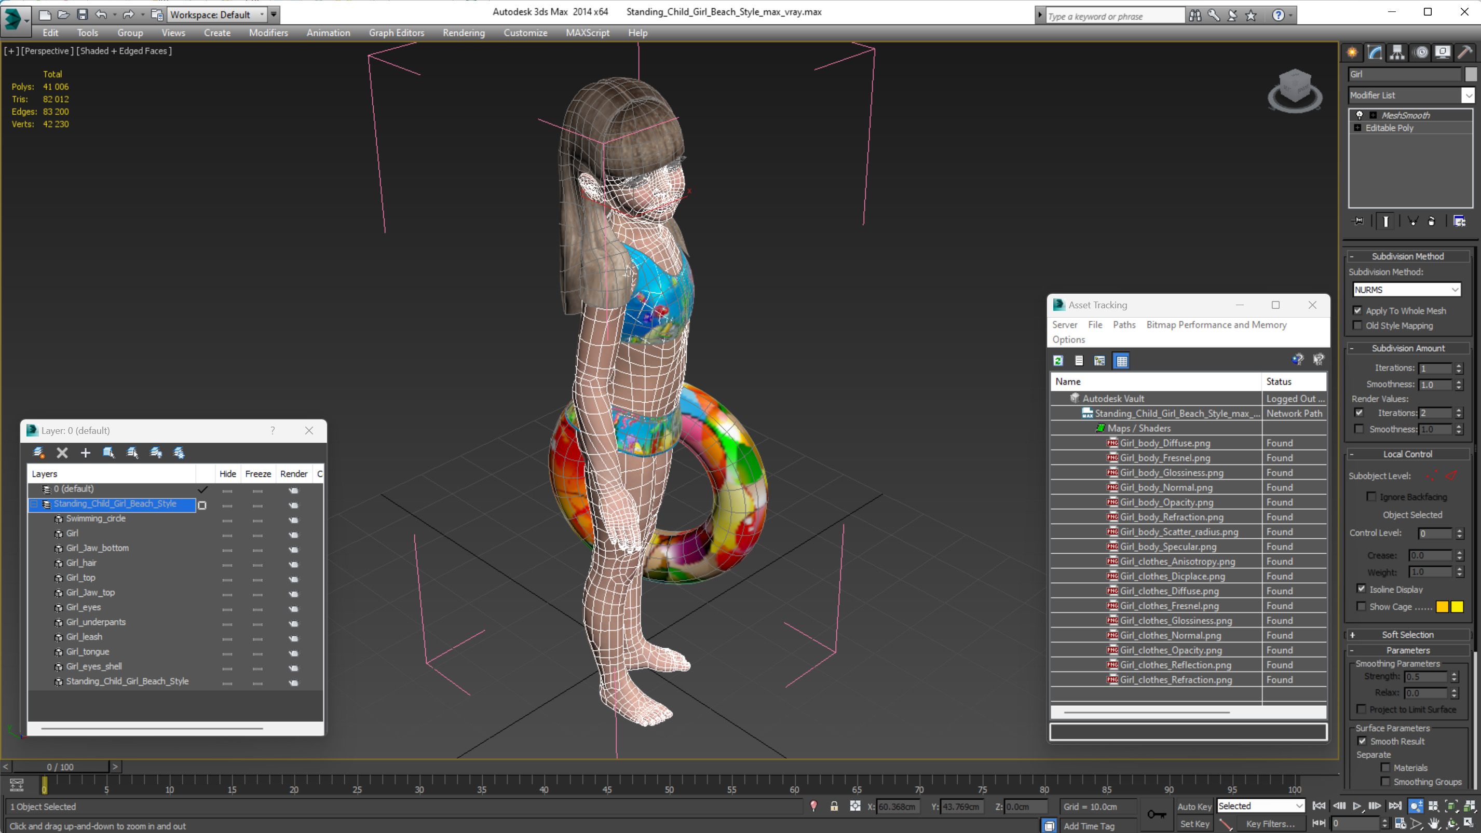Click the Auto Key button
The image size is (1481, 833).
tap(1193, 806)
